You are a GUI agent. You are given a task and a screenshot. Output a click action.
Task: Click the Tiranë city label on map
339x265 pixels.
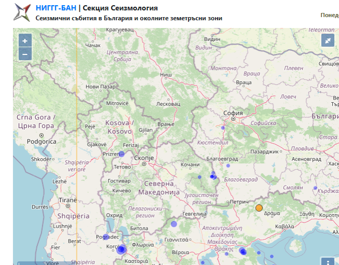click(x=68, y=200)
